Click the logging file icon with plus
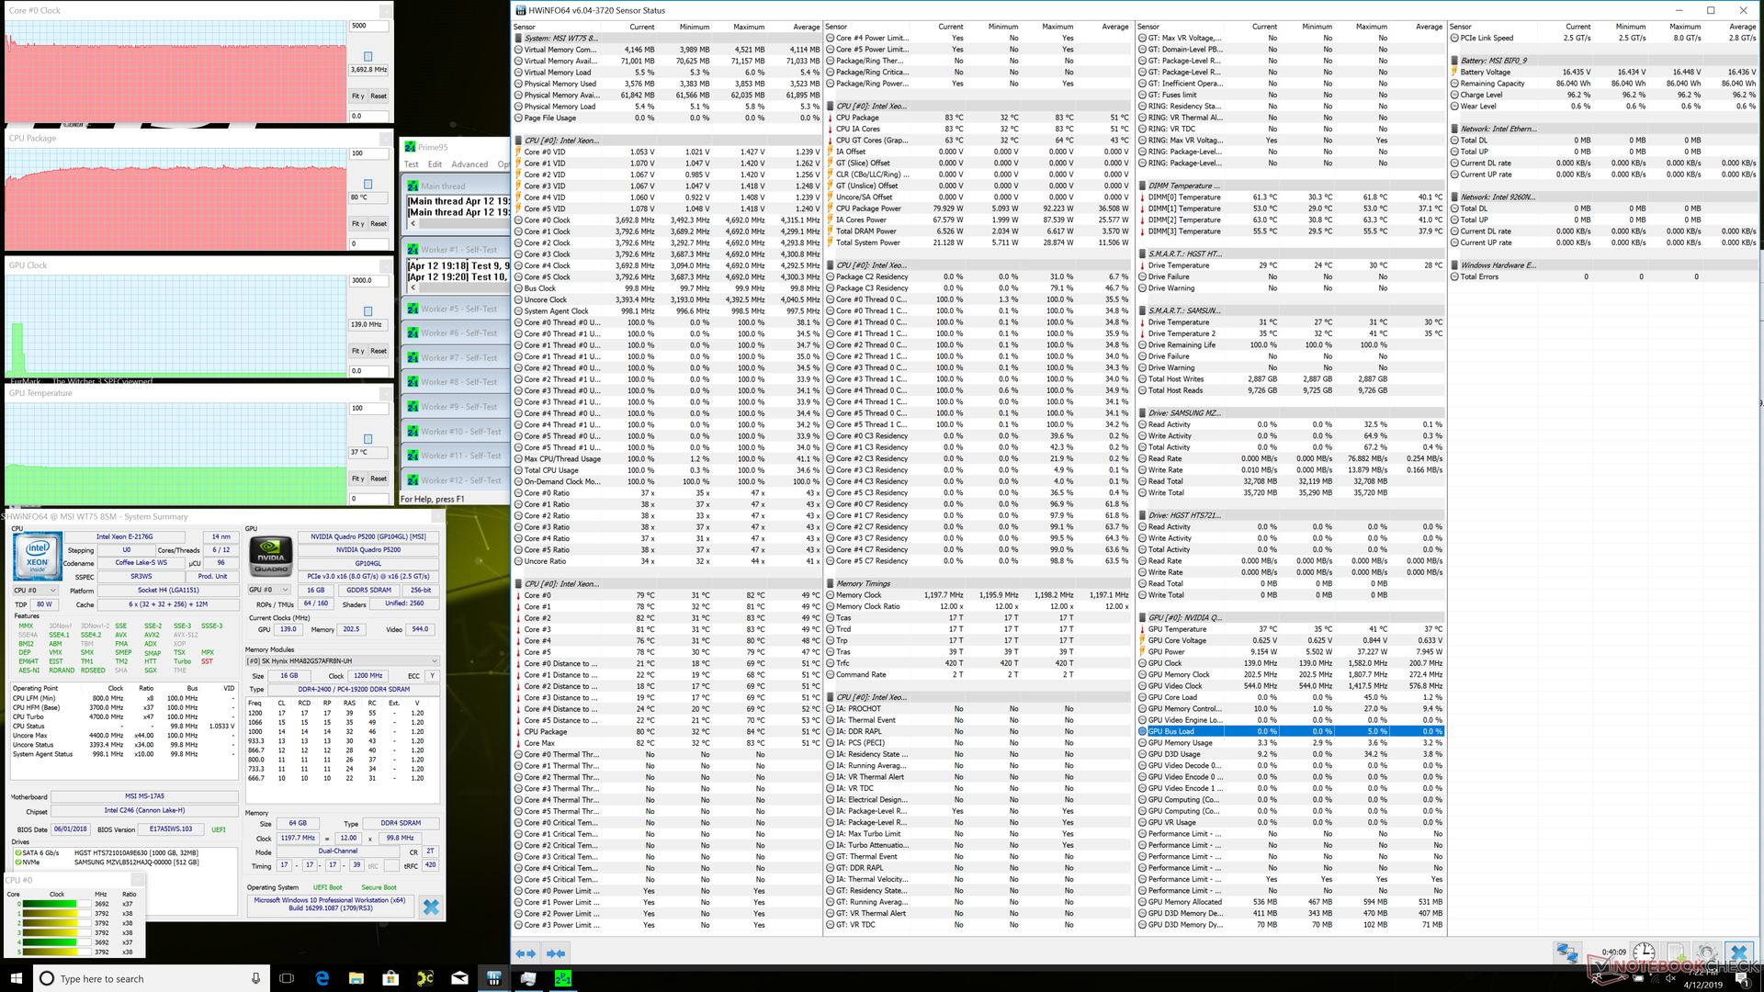This screenshot has width=1764, height=992. click(x=1676, y=953)
